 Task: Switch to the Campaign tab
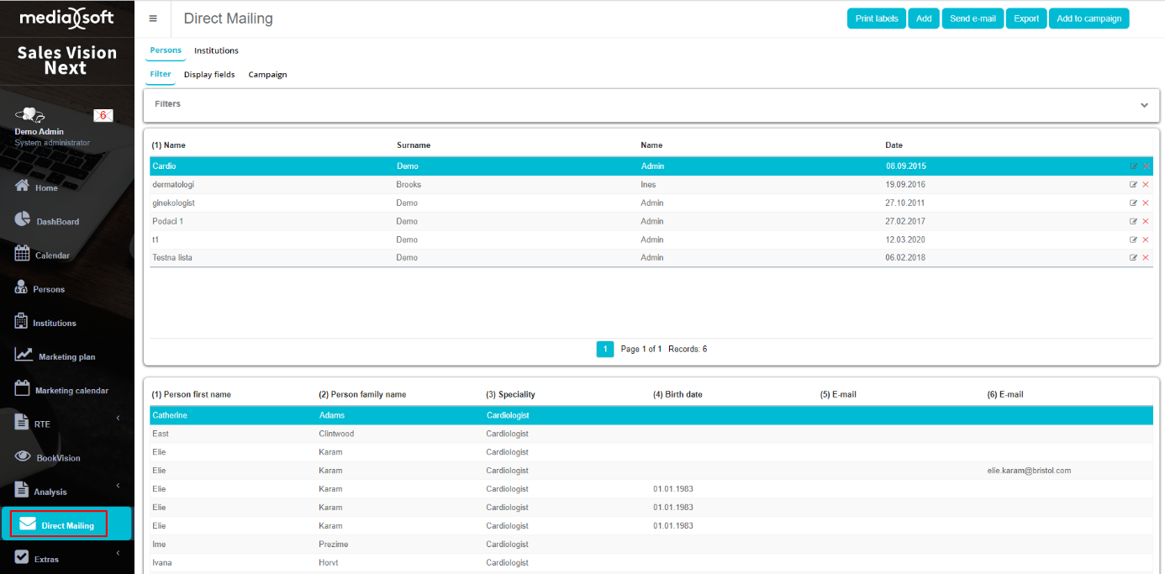[x=267, y=75]
